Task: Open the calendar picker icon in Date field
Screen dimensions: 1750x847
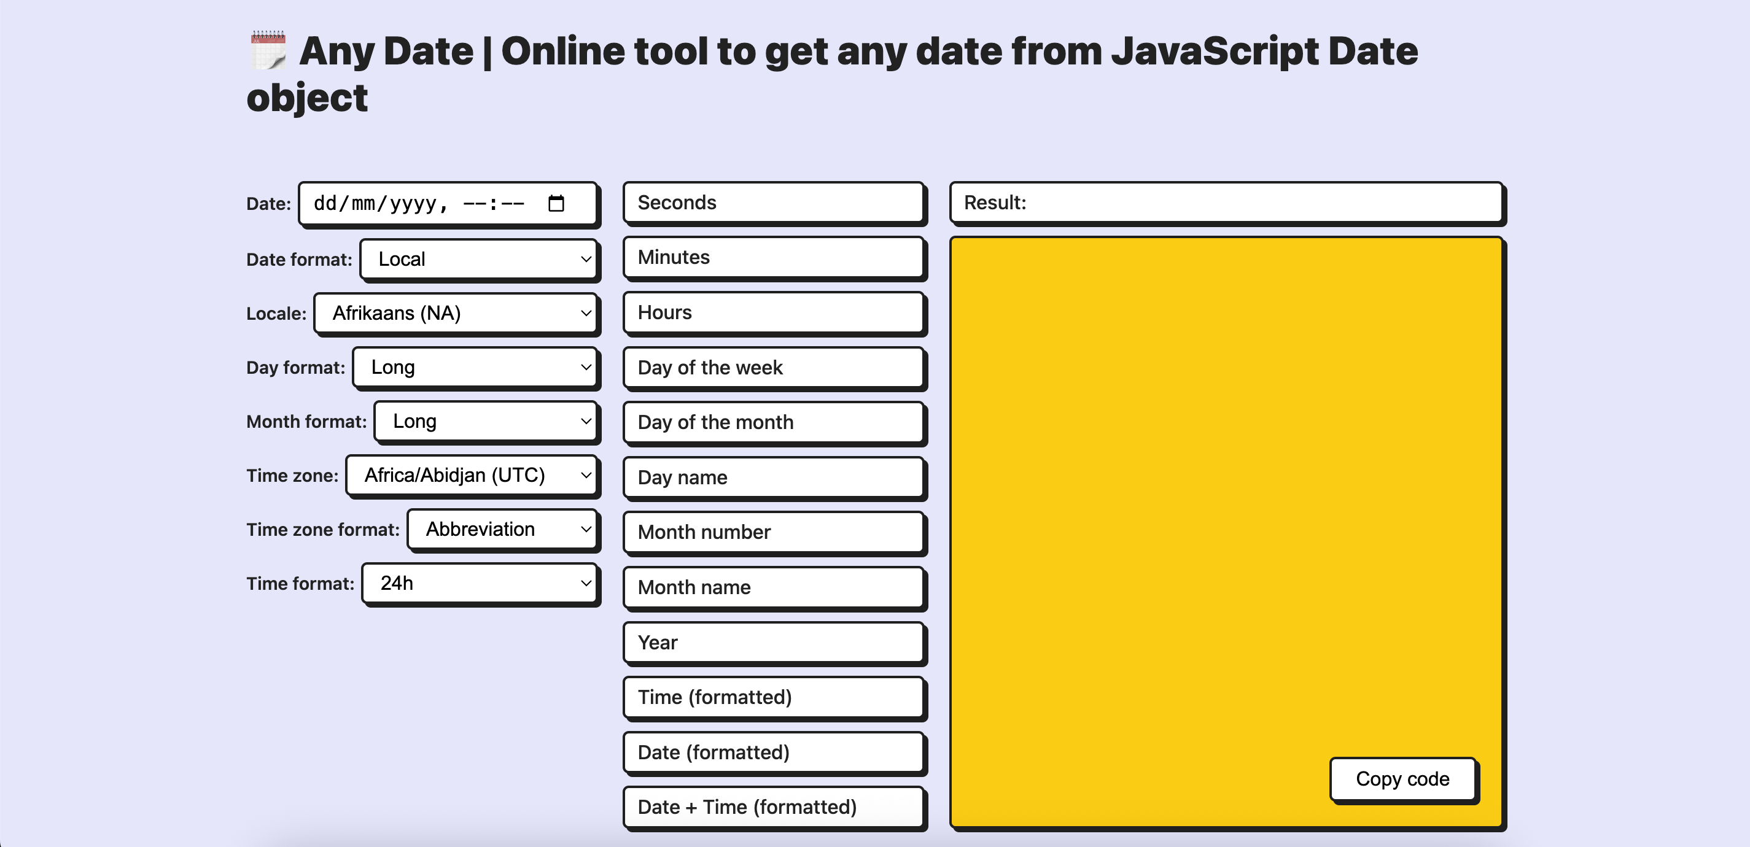Action: (556, 203)
